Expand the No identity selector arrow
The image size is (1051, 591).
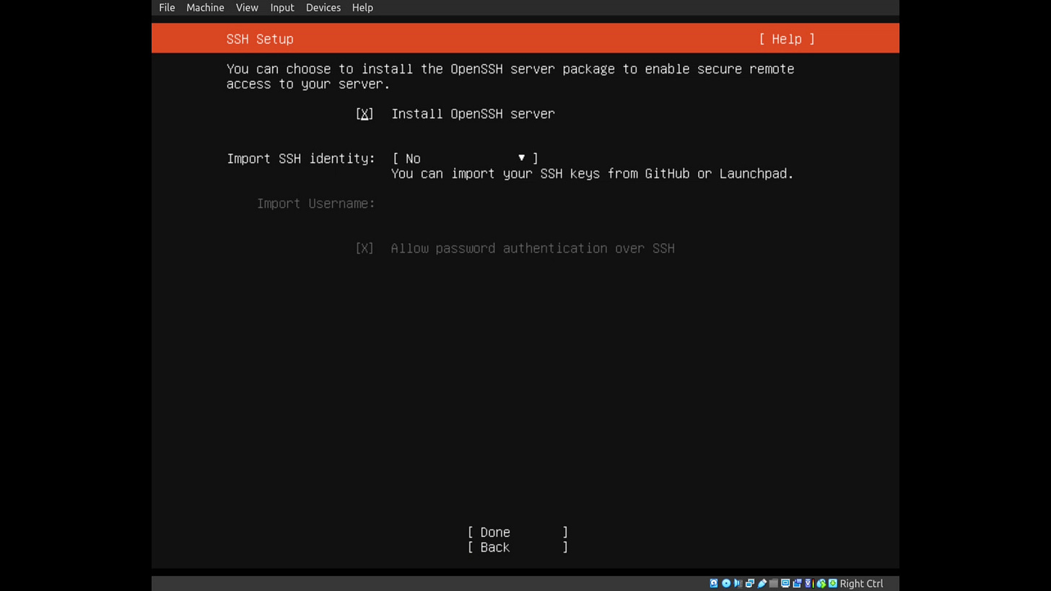(x=521, y=158)
